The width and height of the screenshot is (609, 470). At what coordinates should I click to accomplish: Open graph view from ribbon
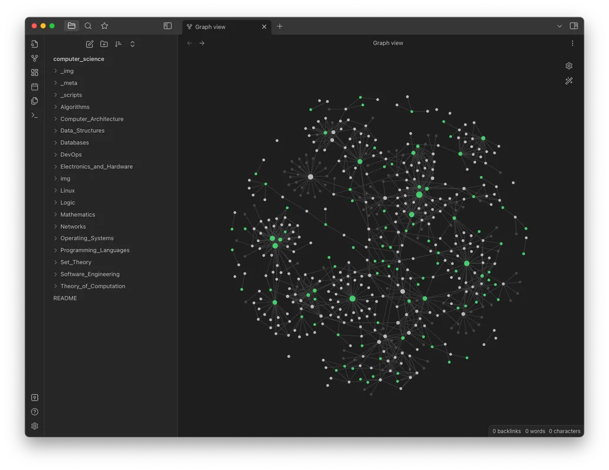tap(35, 58)
